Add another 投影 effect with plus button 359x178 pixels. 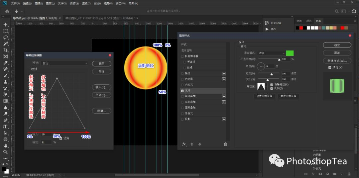224,119
